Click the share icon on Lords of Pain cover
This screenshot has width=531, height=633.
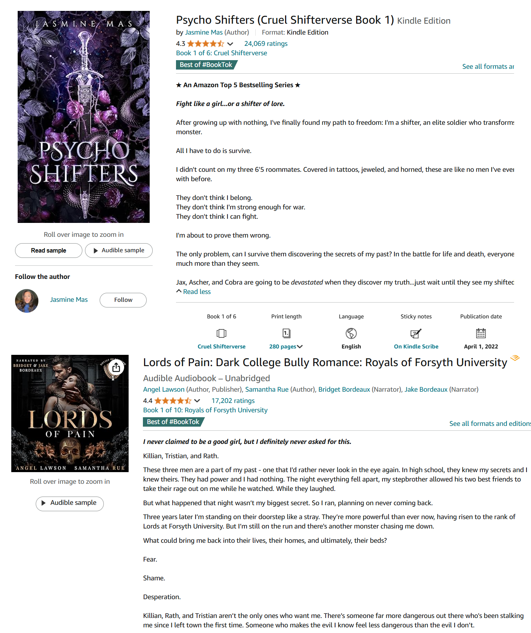click(x=116, y=367)
